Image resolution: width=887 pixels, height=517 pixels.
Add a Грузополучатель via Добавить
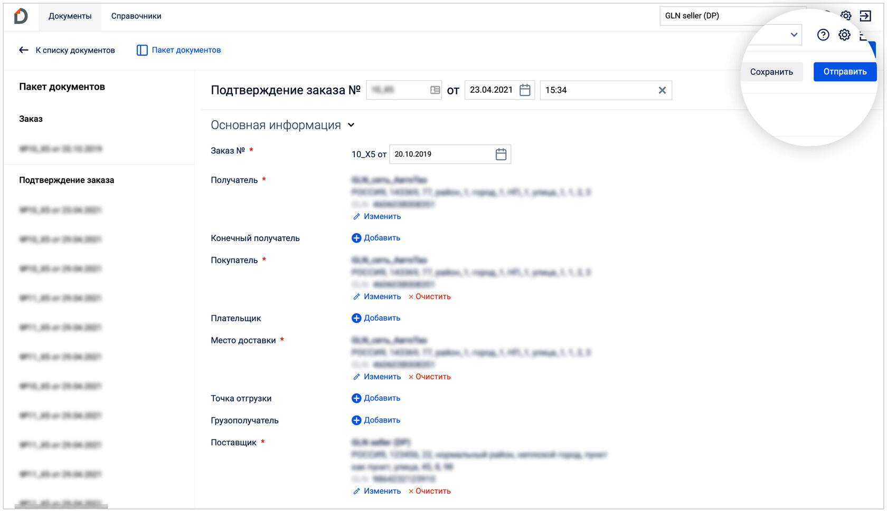coord(382,420)
